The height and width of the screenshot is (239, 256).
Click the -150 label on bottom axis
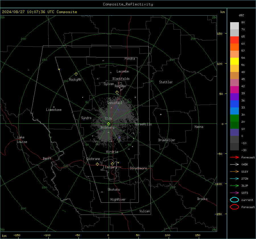[x=17, y=235]
